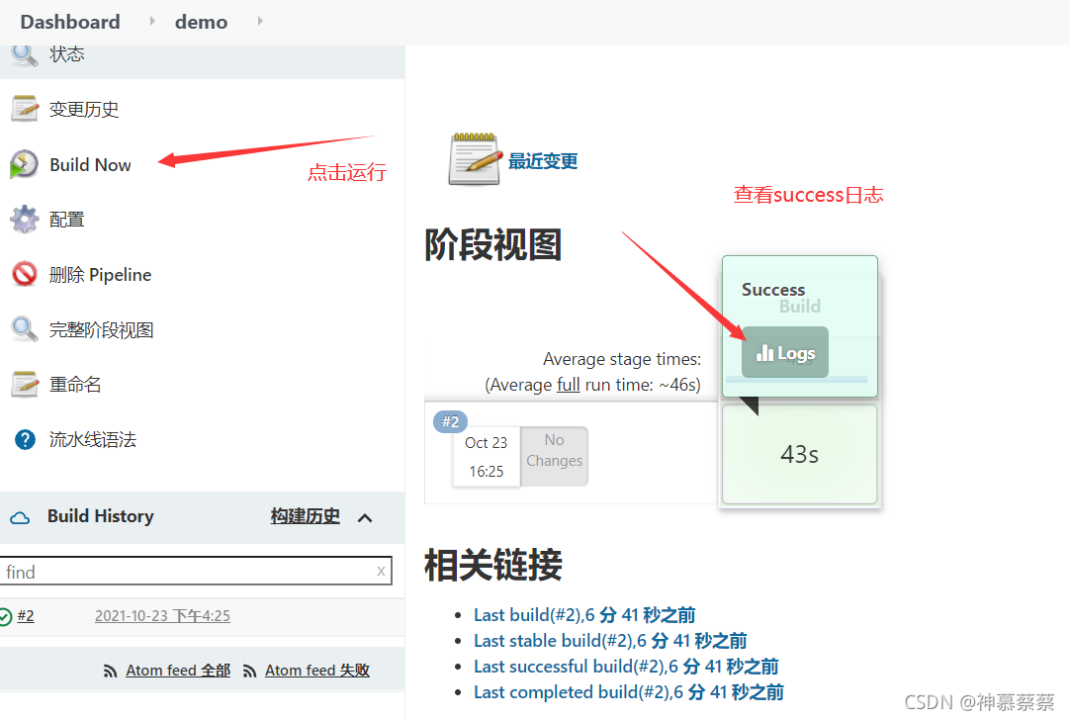Open the 构建历史 trend link
1069x720 pixels.
pyautogui.click(x=305, y=516)
